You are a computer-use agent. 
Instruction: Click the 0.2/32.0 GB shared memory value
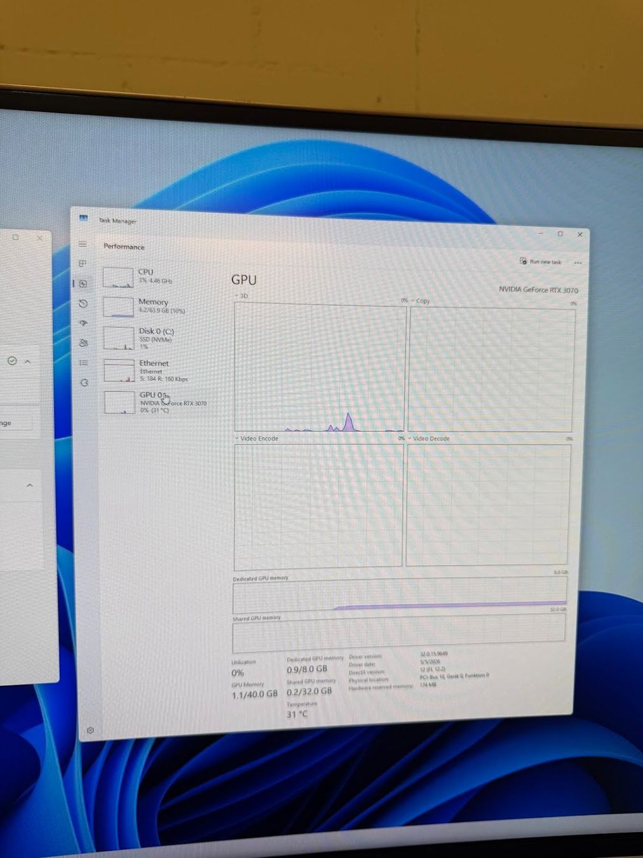[309, 691]
